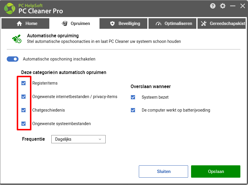Uncheck De computer werkt op batterijvoeding
The image size is (248, 185).
[133, 110]
